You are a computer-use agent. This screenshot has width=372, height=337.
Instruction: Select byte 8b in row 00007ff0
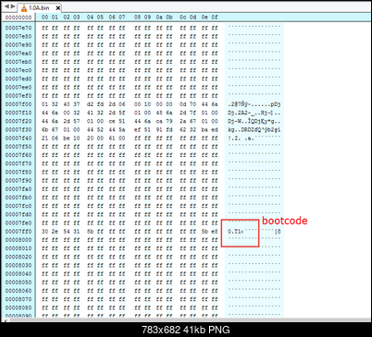(x=91, y=232)
